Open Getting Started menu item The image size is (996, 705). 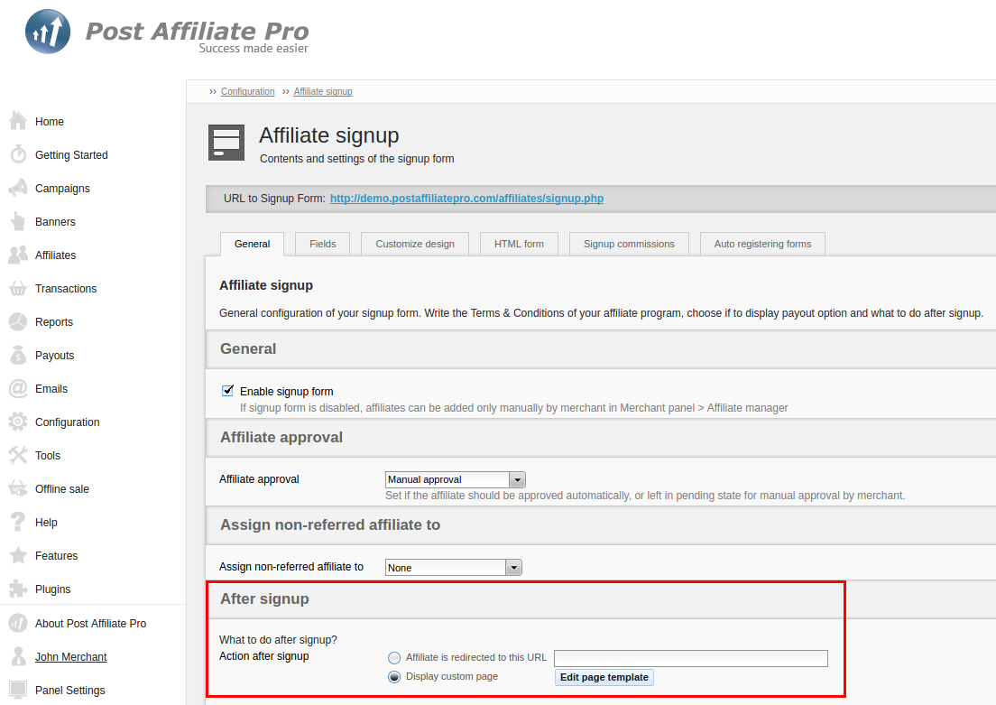pos(71,154)
